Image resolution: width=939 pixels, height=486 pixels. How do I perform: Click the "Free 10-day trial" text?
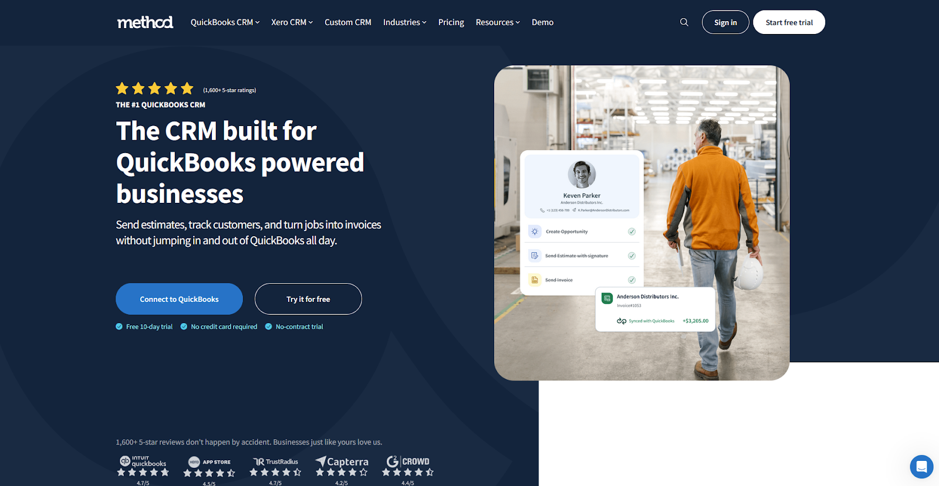pyautogui.click(x=149, y=327)
